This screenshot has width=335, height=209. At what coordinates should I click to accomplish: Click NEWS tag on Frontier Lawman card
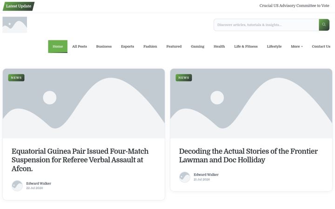(184, 78)
